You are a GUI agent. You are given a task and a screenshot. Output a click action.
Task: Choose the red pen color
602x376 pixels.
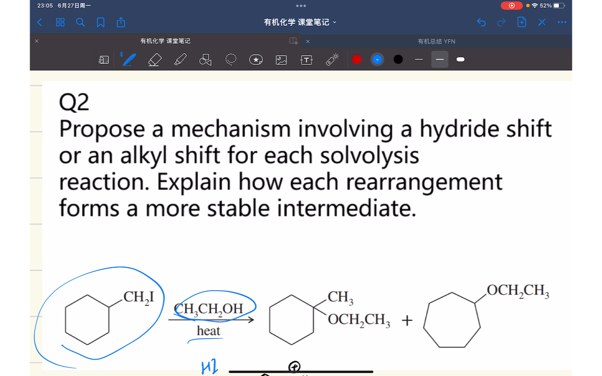(x=357, y=60)
